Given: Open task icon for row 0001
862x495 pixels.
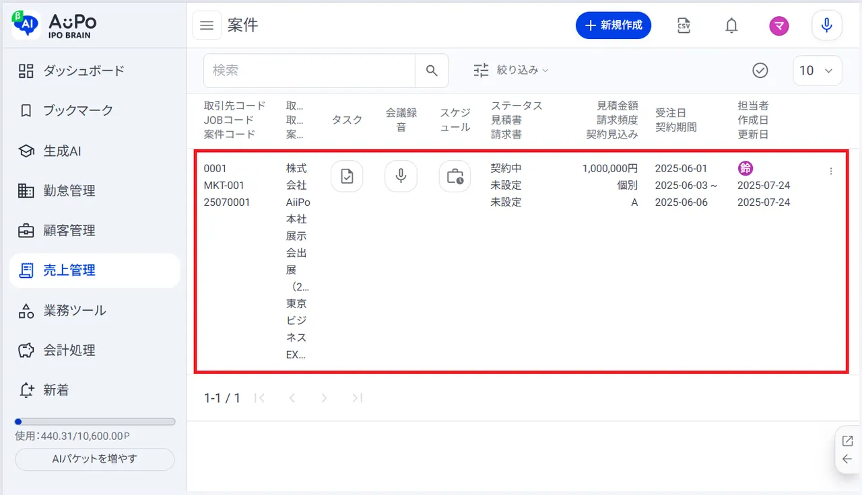Looking at the screenshot, I should click(347, 176).
